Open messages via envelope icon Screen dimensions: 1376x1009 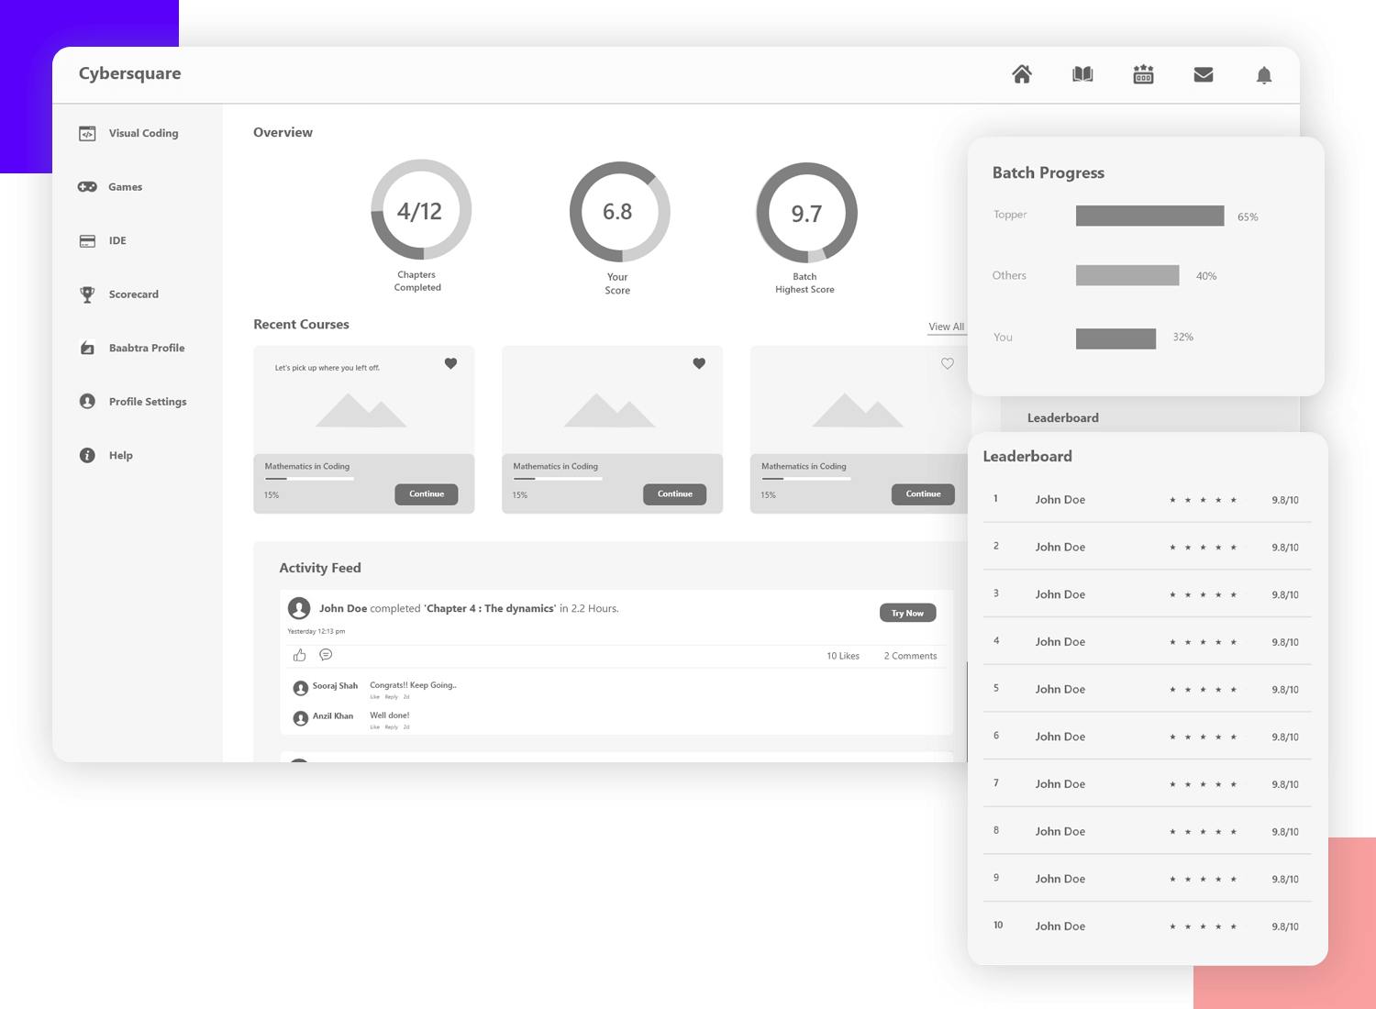click(x=1204, y=74)
